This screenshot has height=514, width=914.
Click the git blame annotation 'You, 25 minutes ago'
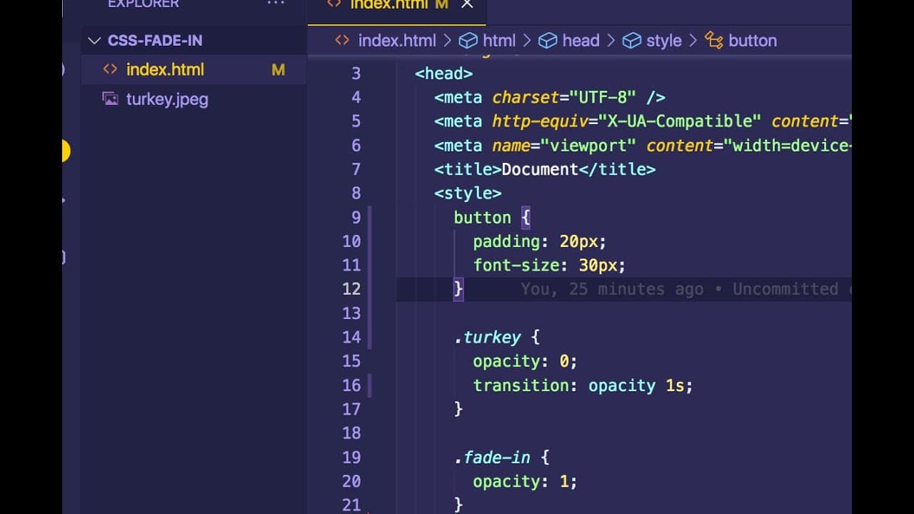click(612, 289)
